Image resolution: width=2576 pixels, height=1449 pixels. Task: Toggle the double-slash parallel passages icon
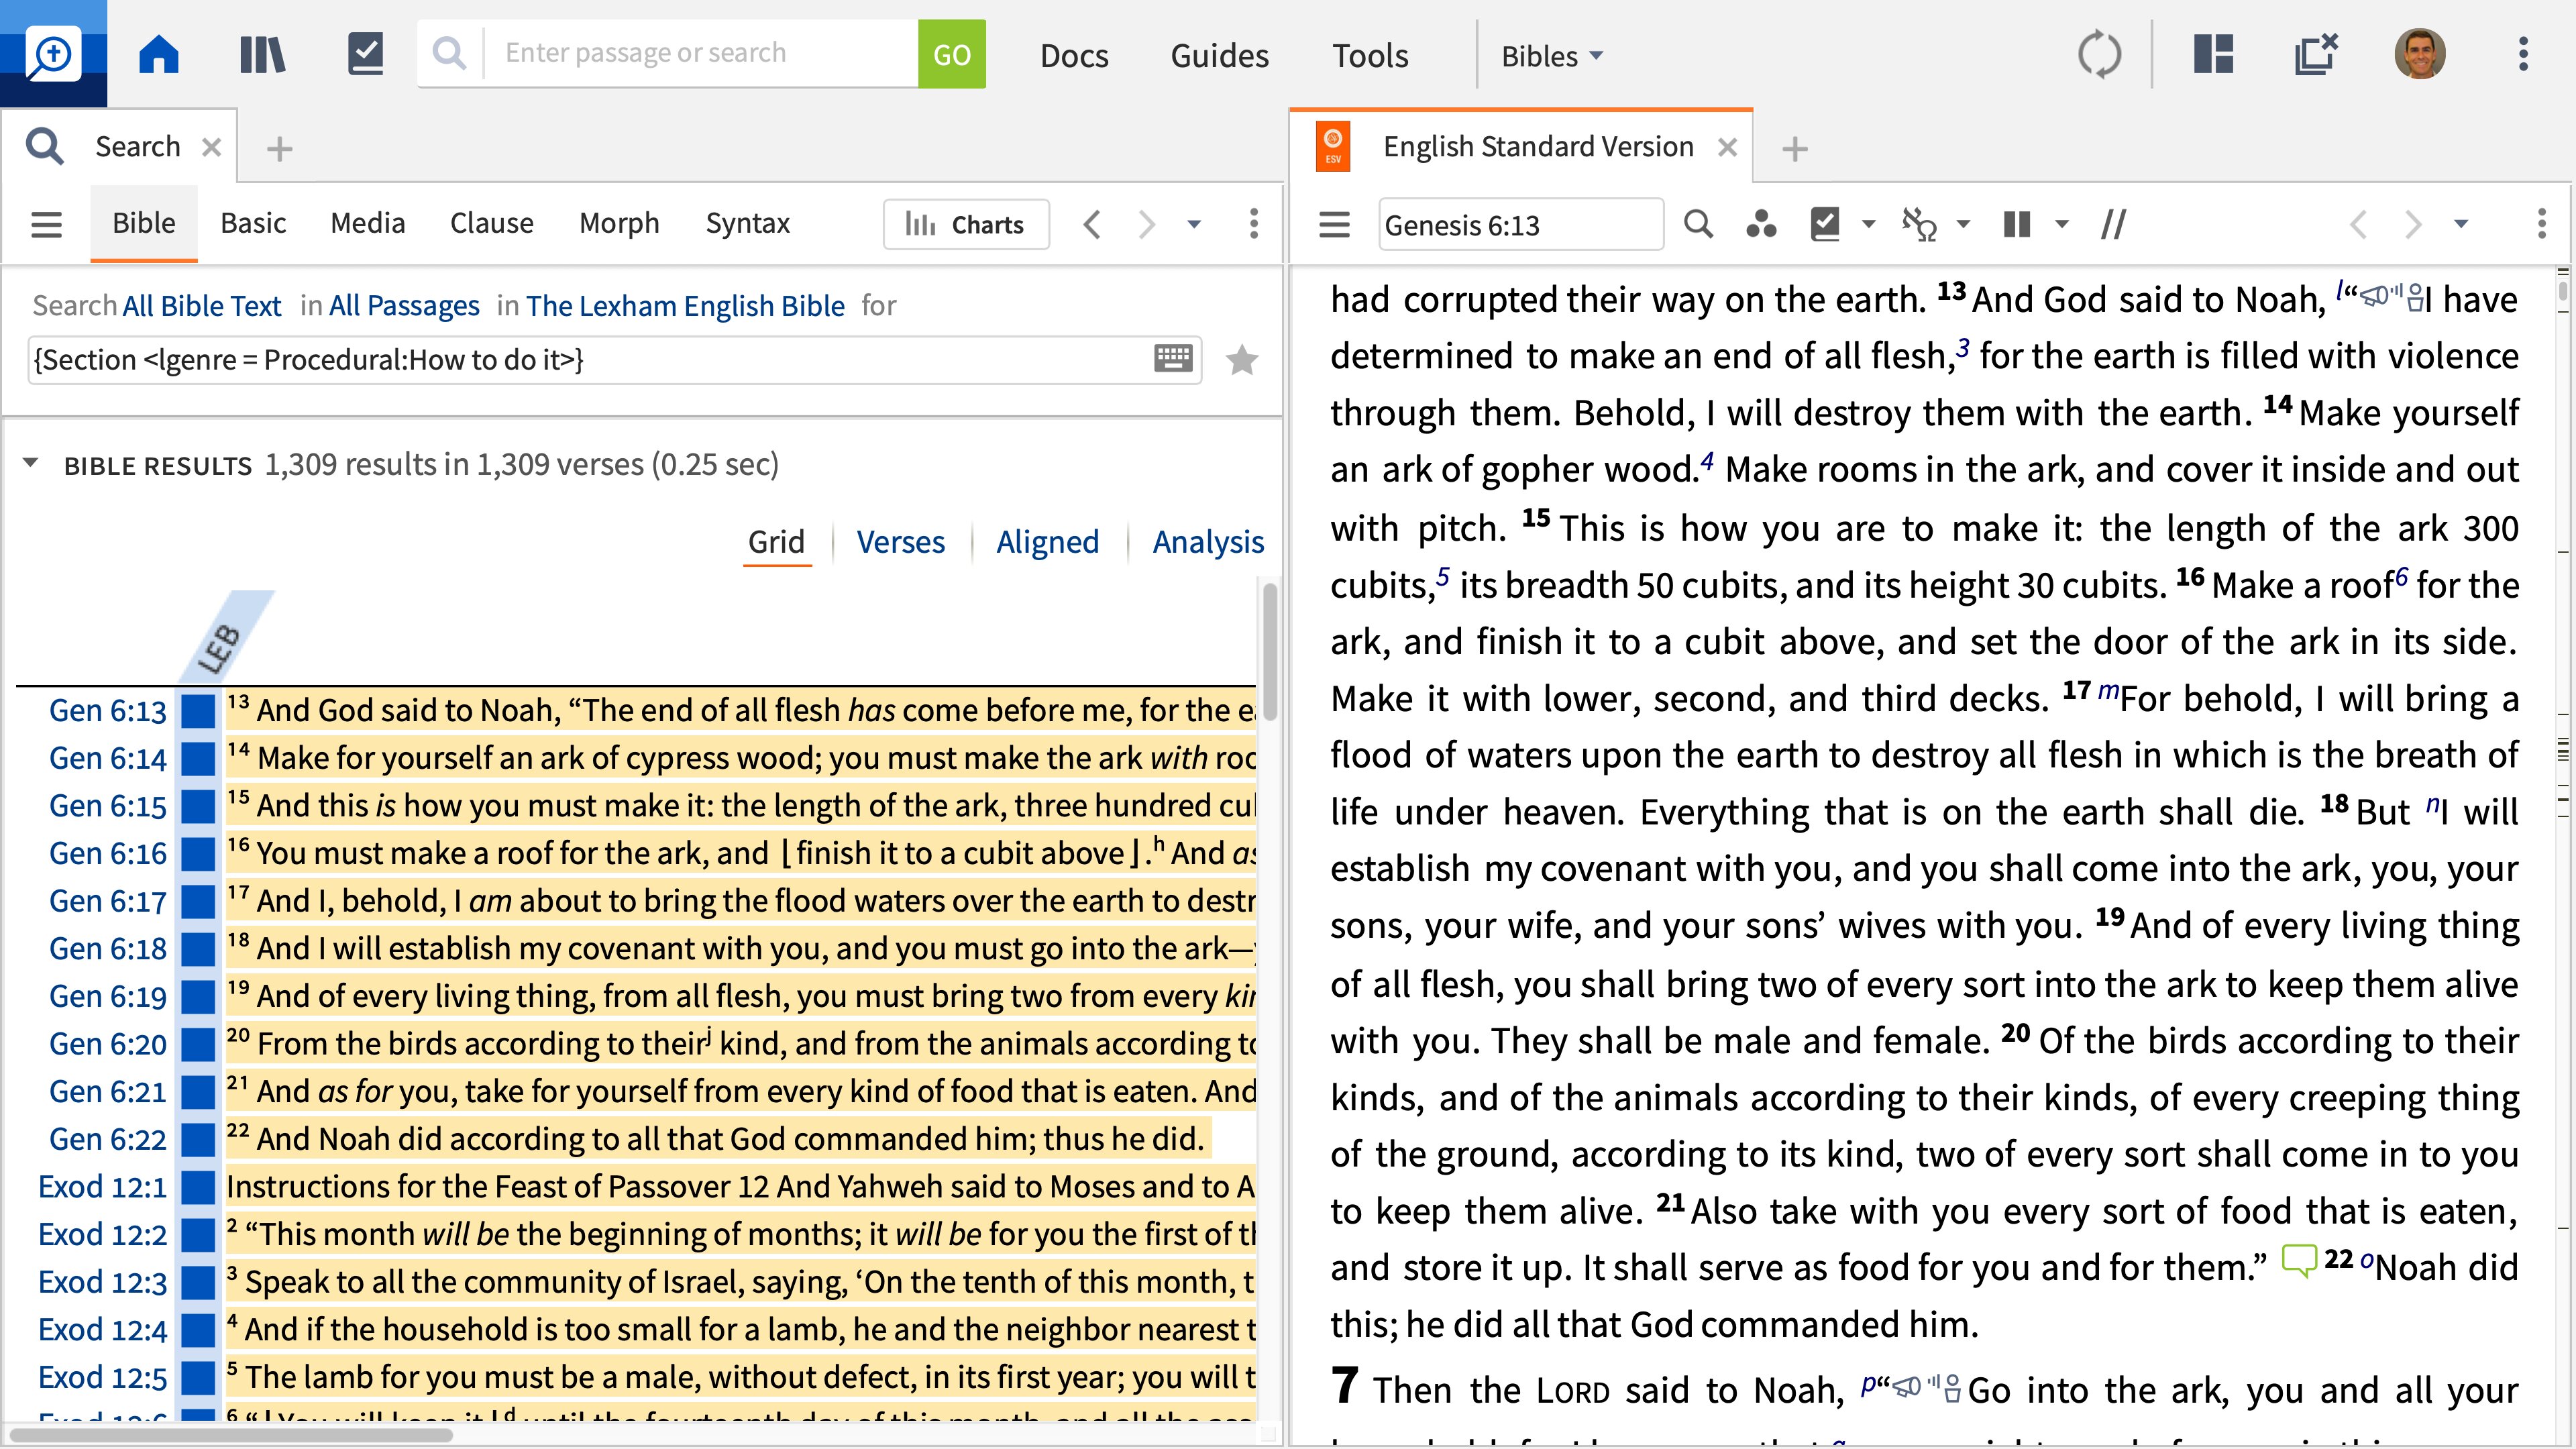(2113, 224)
